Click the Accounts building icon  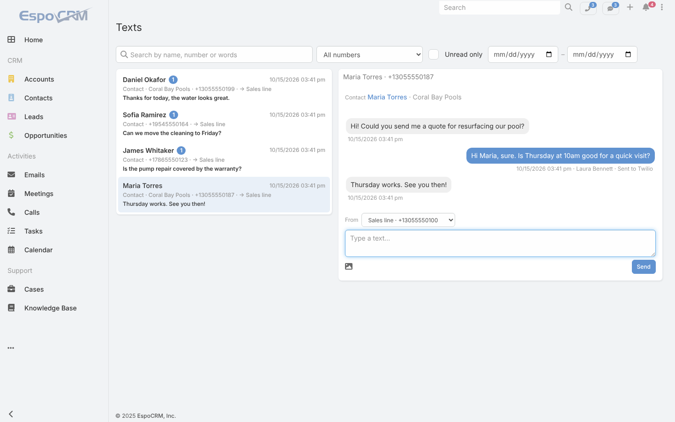[x=11, y=79]
